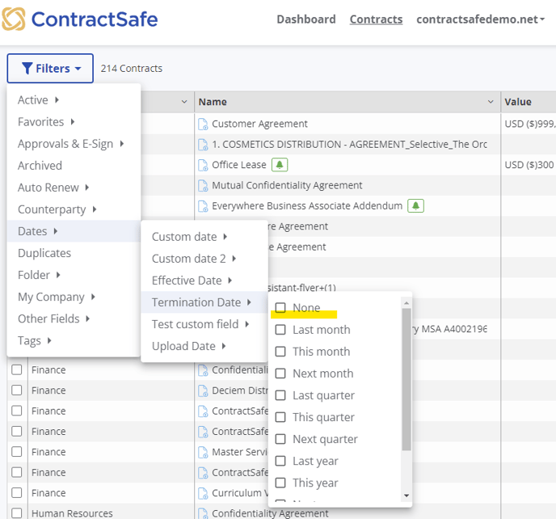Viewport: 556px width, 519px height.
Task: Select the Human Resources row checkbox
Action: [17, 513]
